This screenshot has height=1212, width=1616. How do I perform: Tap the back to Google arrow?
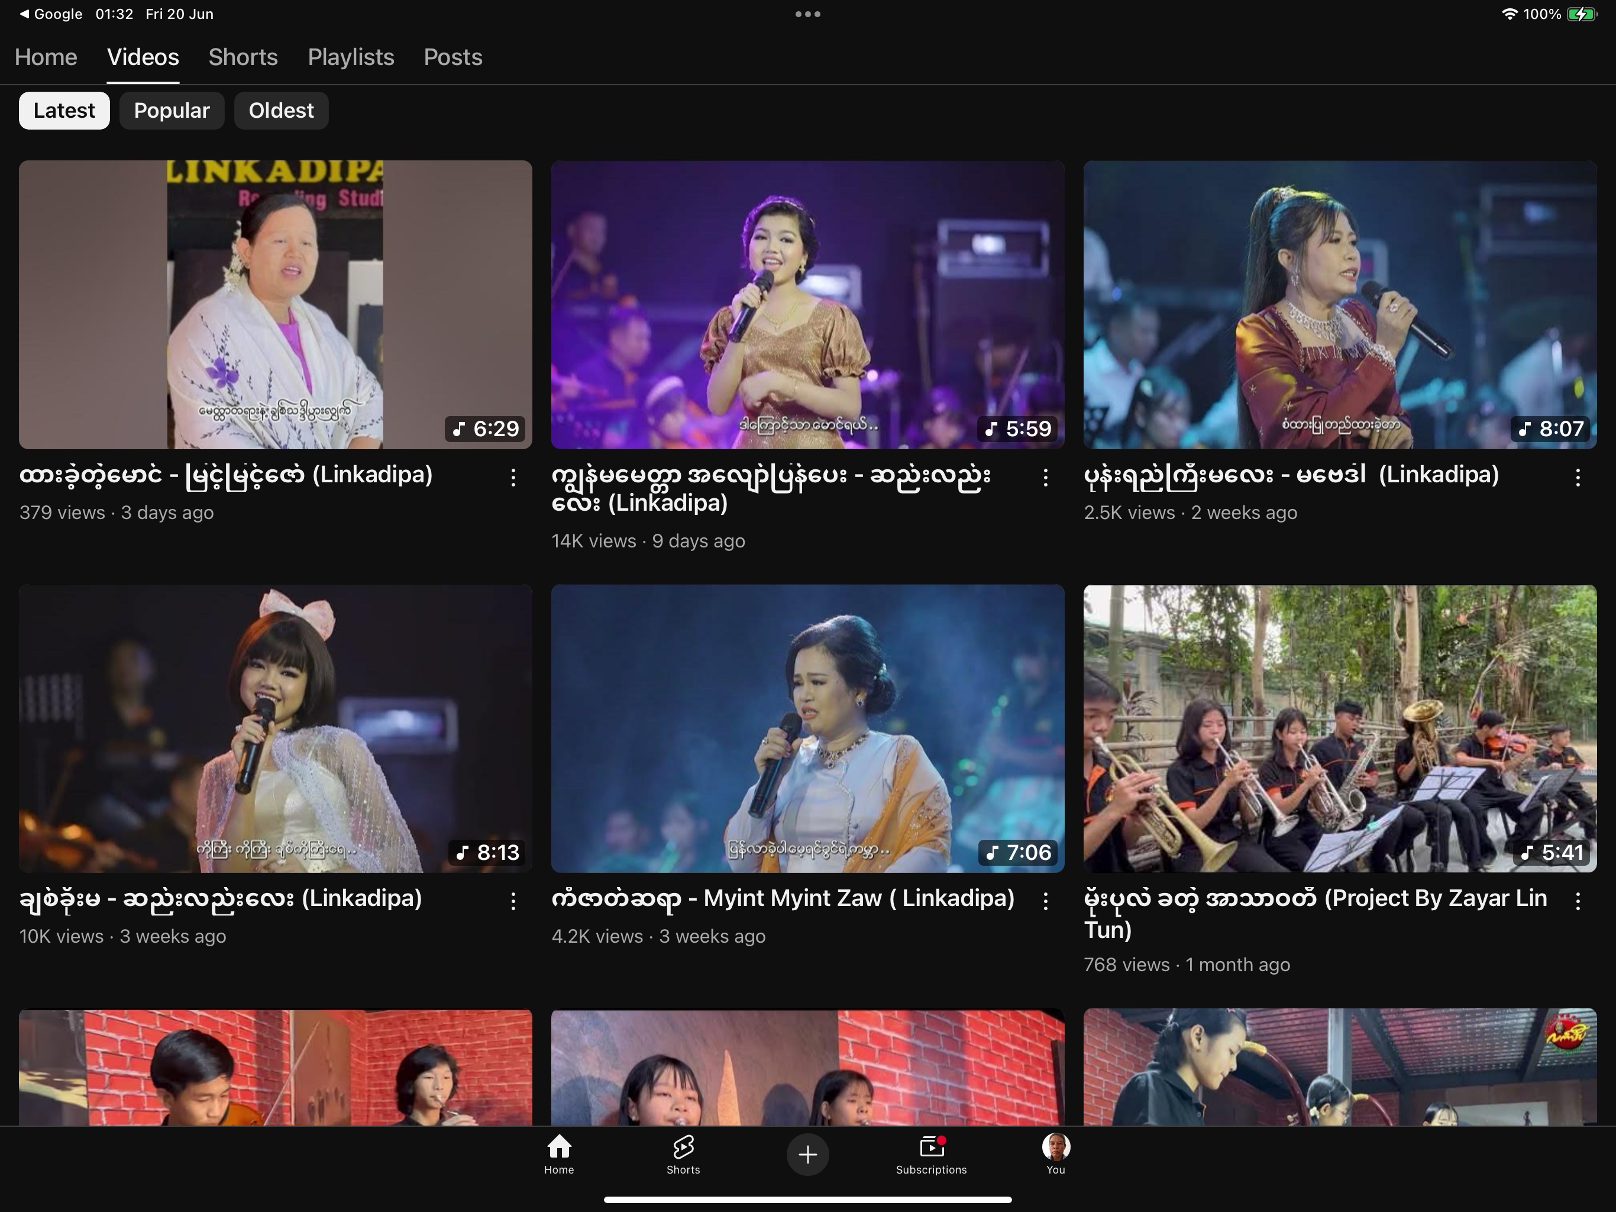pyautogui.click(x=24, y=14)
